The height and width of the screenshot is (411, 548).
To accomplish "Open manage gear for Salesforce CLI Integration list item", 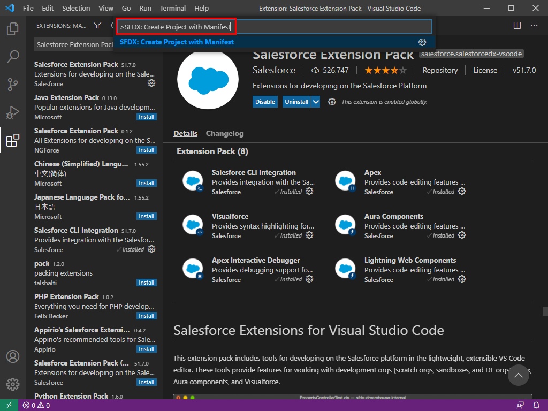I will coord(151,249).
